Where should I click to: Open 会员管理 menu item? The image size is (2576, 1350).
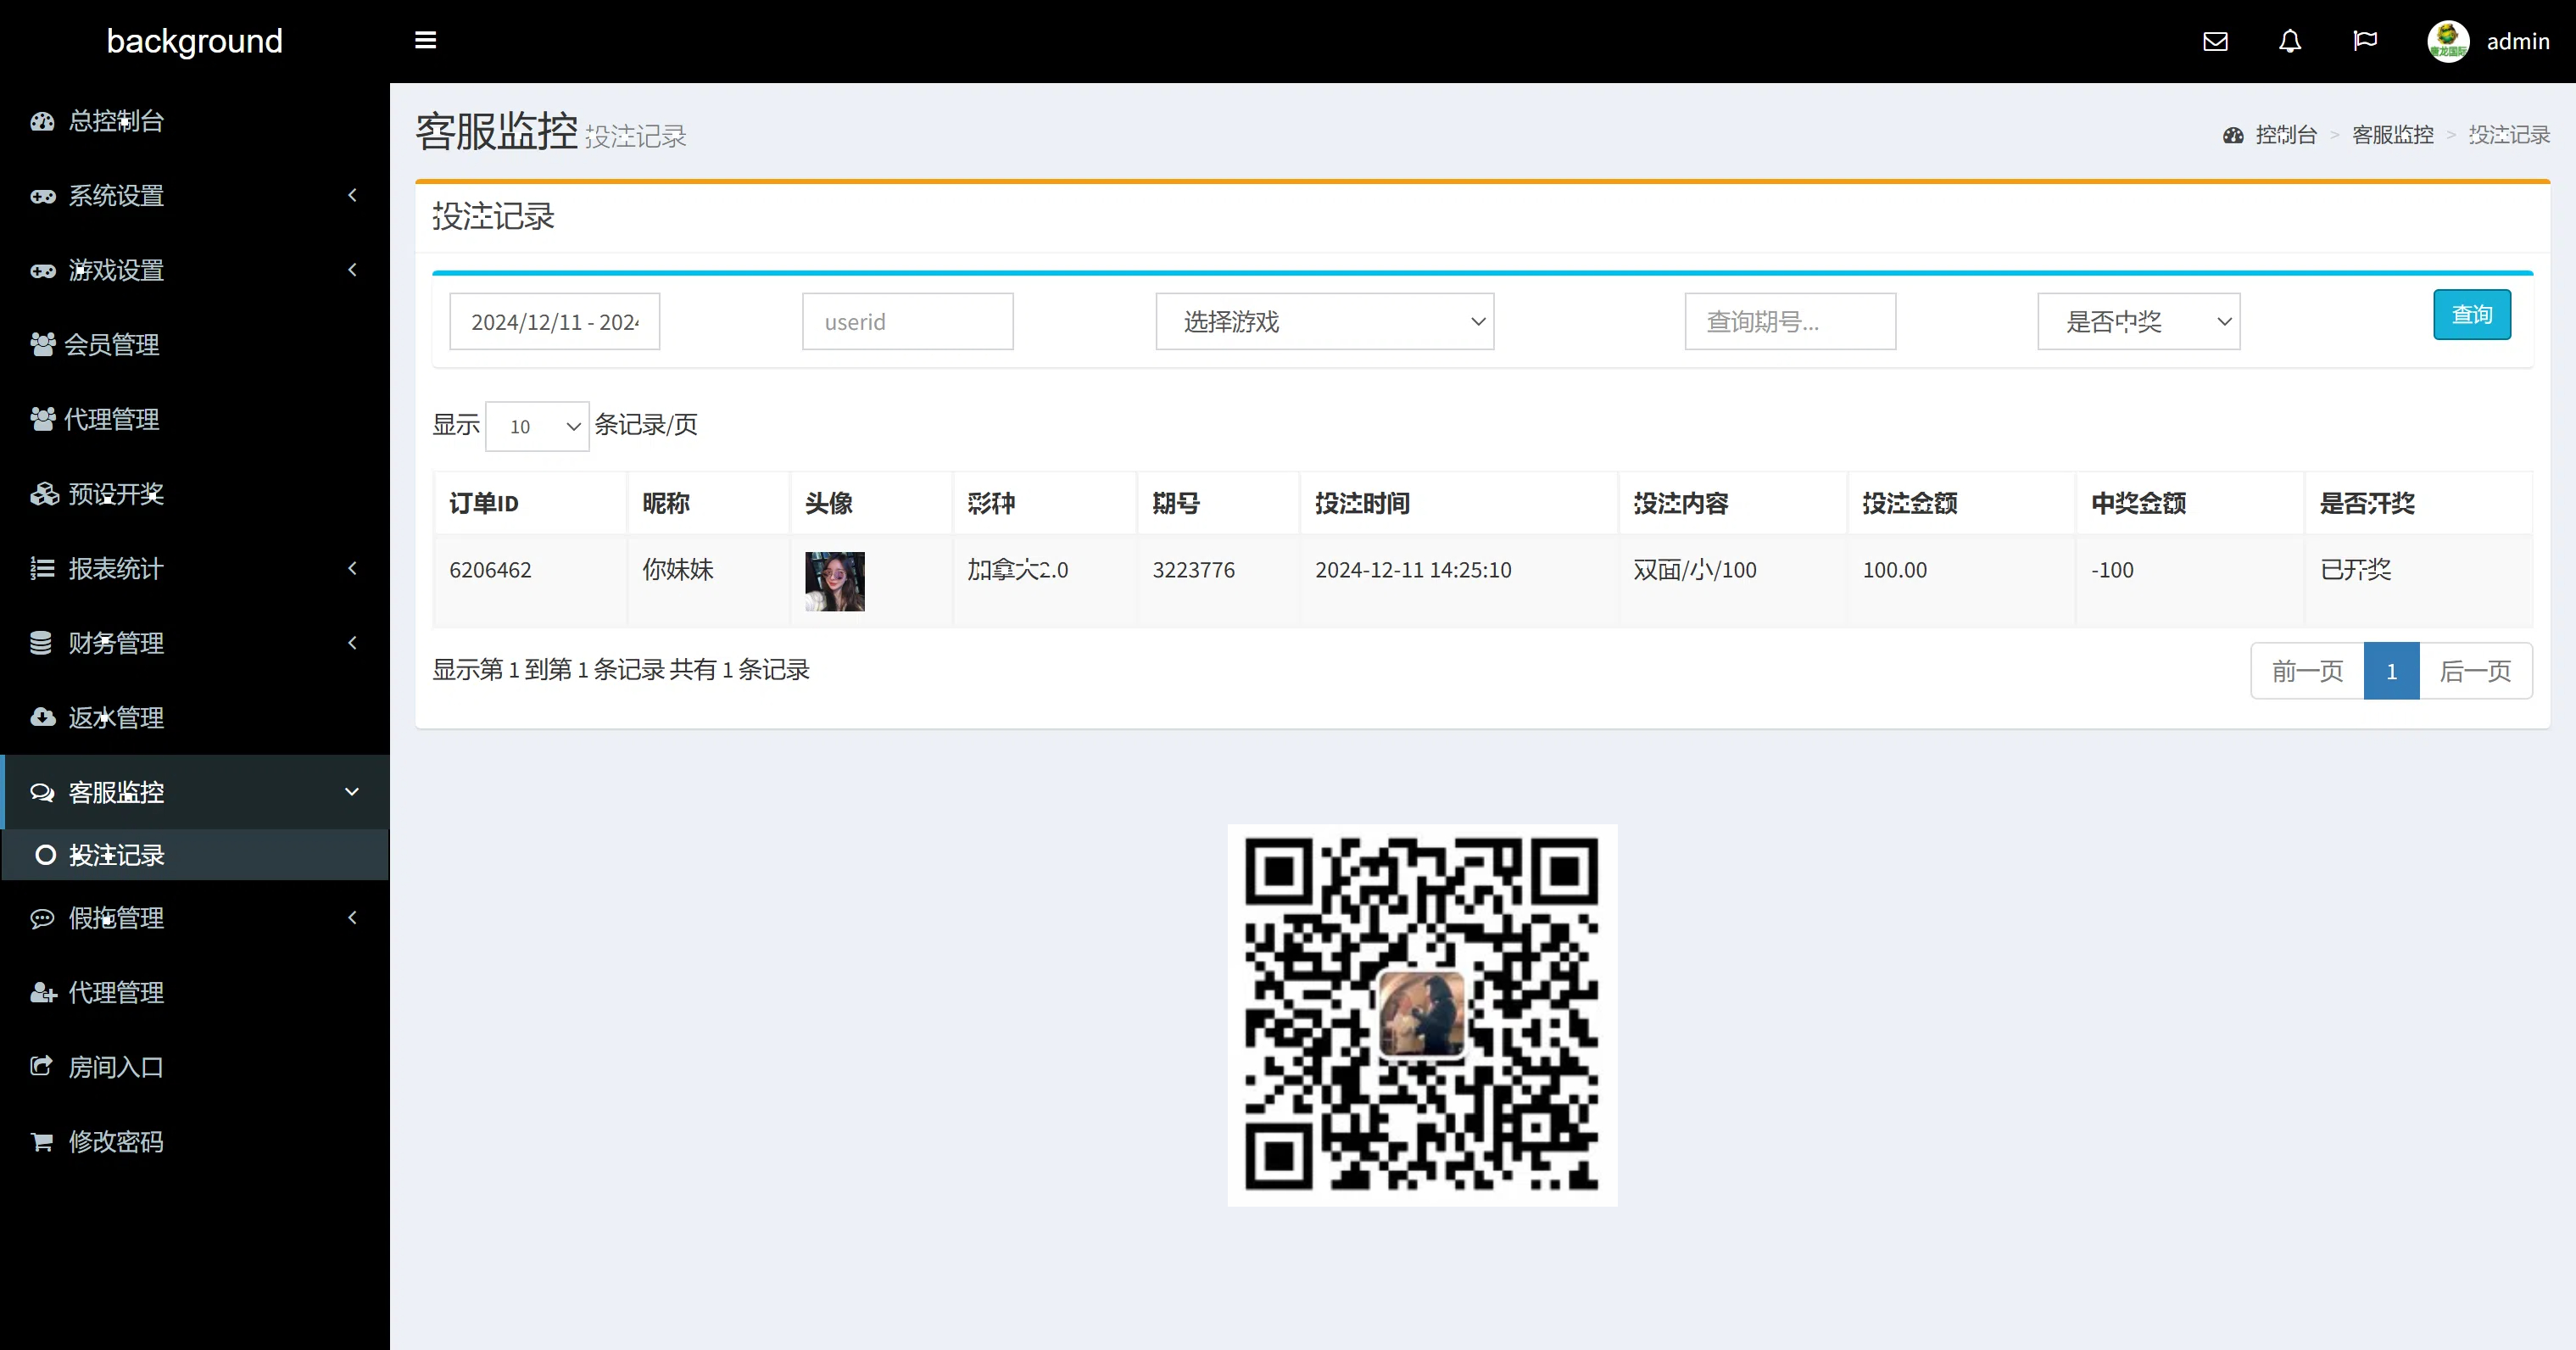coord(195,345)
